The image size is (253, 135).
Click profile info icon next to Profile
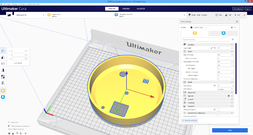[x=191, y=28]
